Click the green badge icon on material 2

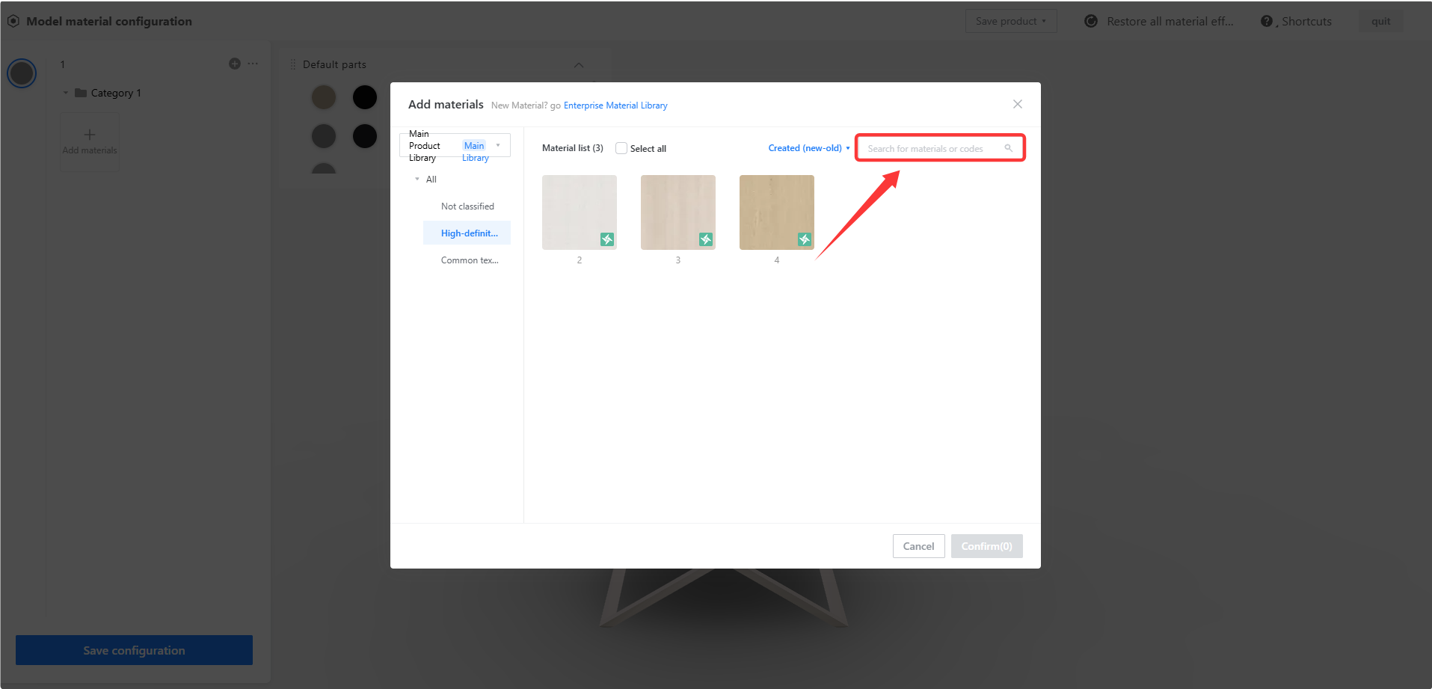point(607,239)
